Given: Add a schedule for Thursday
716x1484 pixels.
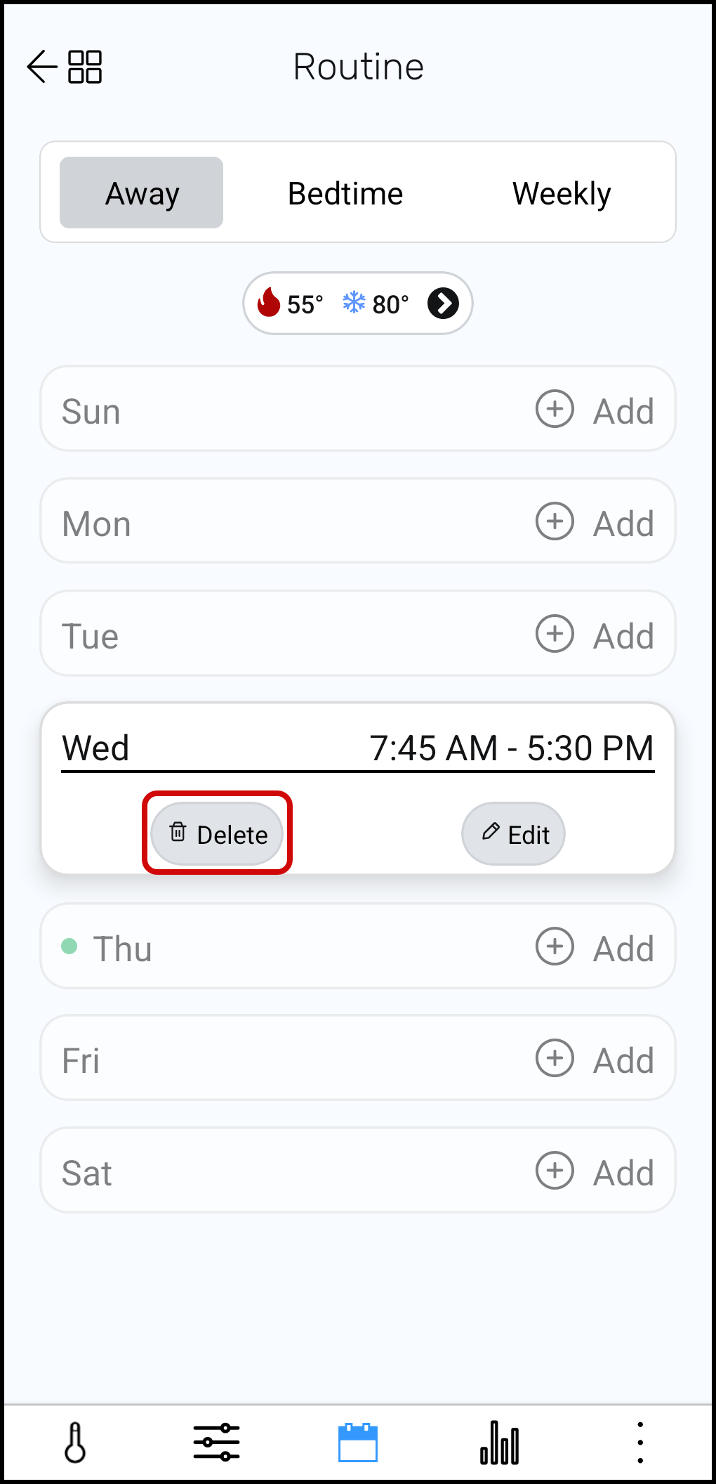Looking at the screenshot, I should click(595, 947).
